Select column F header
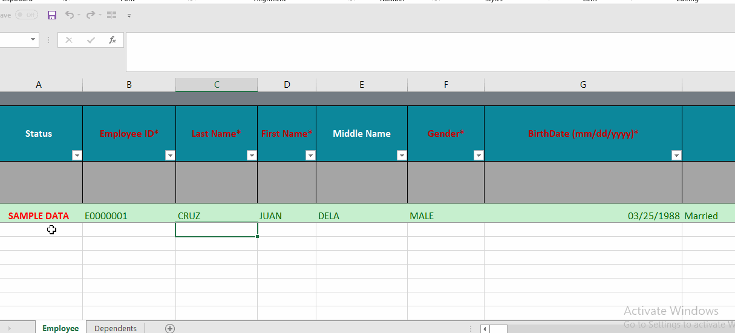The width and height of the screenshot is (735, 333). pos(446,85)
